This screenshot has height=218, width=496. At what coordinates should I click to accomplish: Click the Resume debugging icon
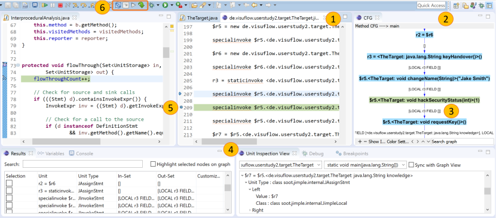[45, 5]
